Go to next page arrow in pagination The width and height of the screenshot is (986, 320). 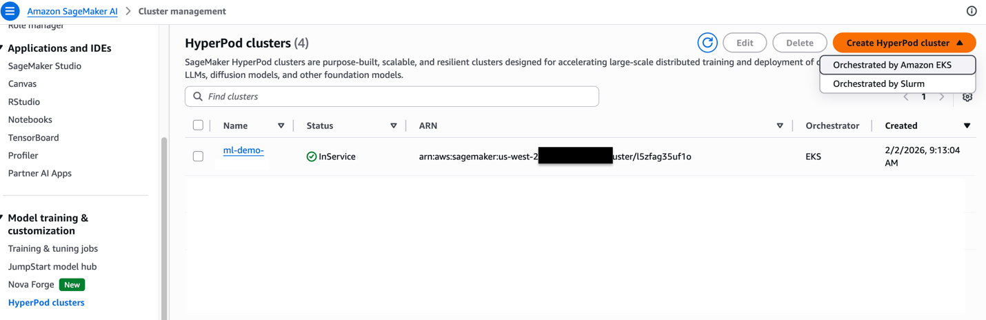pyautogui.click(x=942, y=97)
